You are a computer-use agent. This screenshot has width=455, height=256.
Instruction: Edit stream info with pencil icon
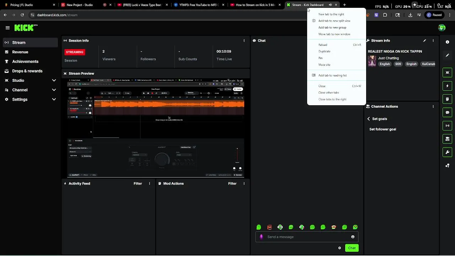[424, 41]
